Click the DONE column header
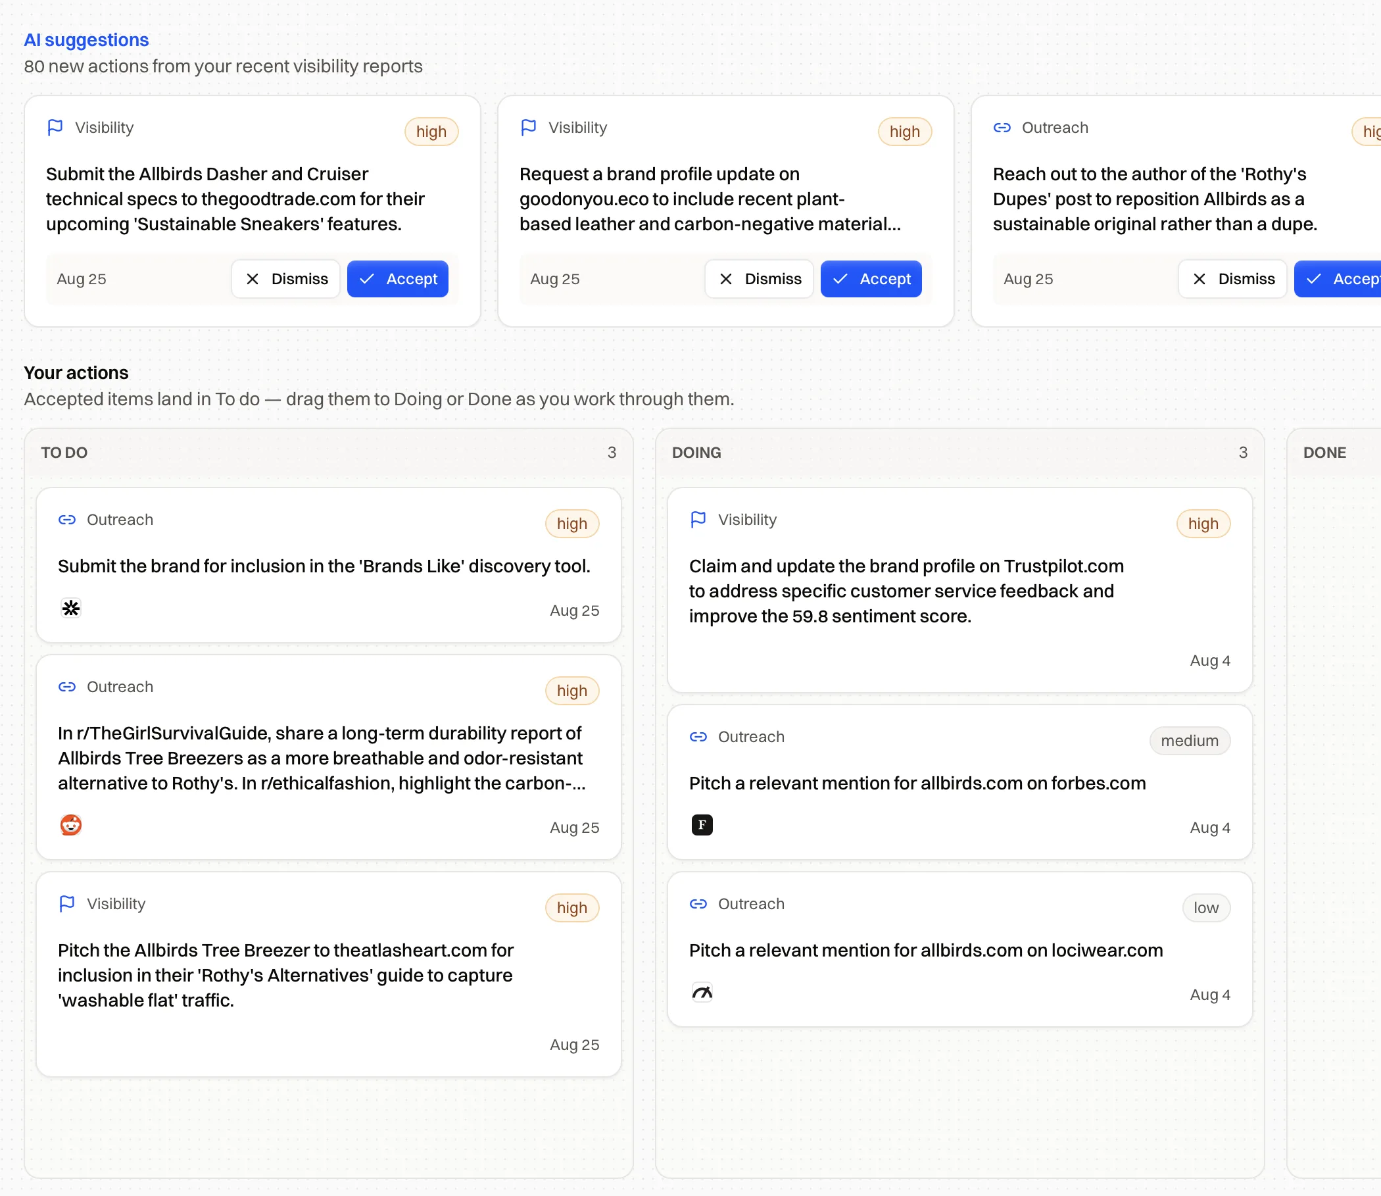The width and height of the screenshot is (1381, 1196). [x=1324, y=453]
